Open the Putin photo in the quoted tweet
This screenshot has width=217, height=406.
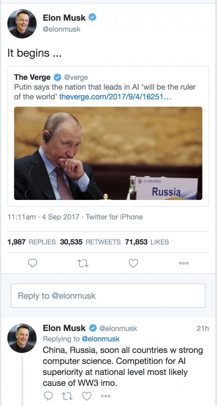[x=108, y=153]
